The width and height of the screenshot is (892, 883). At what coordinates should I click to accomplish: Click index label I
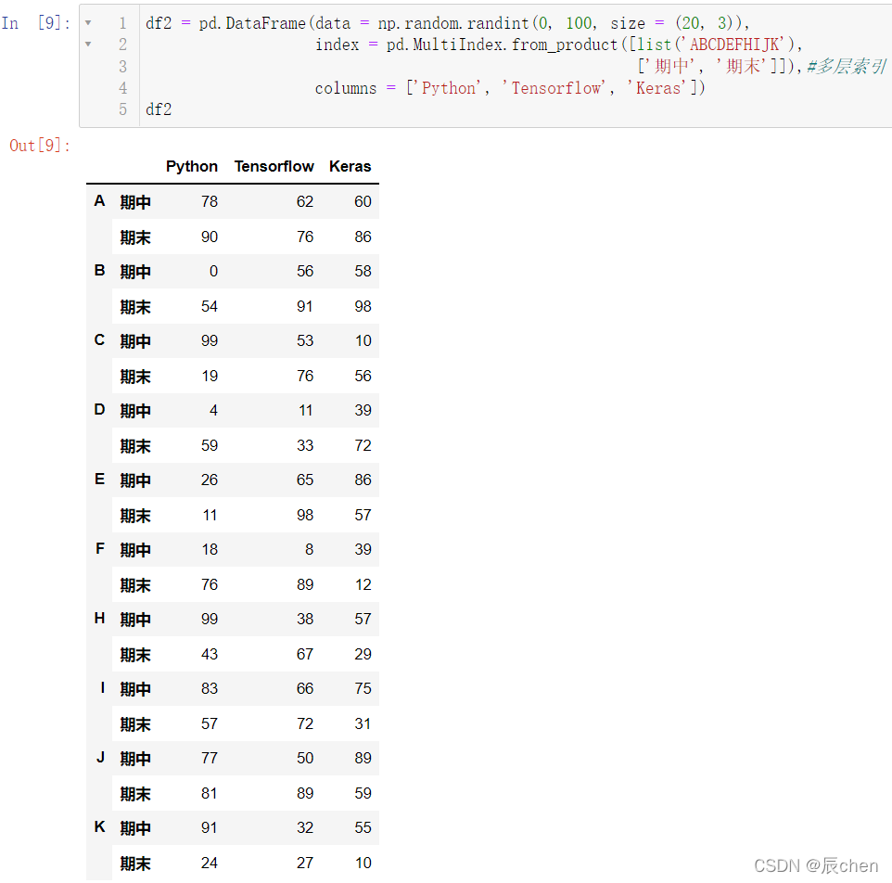point(102,687)
